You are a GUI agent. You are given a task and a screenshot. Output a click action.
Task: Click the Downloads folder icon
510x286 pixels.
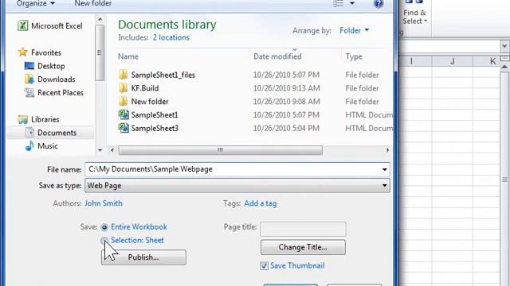[x=29, y=79]
